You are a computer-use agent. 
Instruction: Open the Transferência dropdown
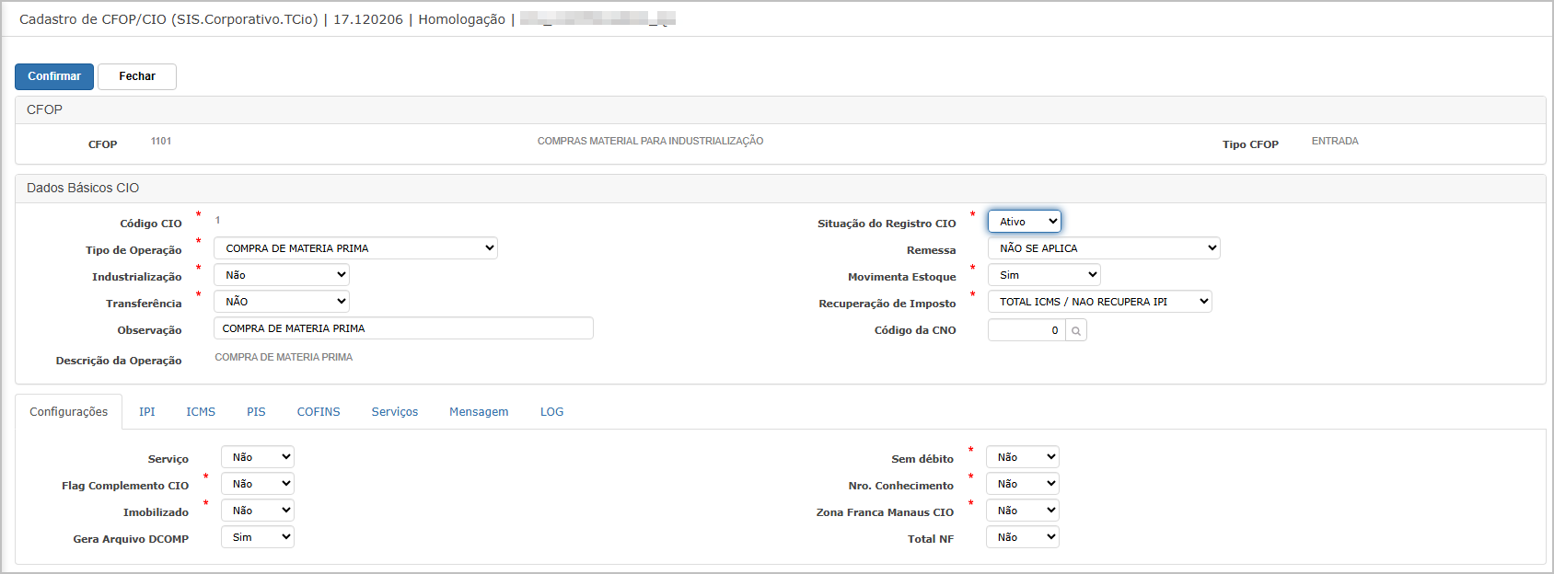[x=282, y=302]
